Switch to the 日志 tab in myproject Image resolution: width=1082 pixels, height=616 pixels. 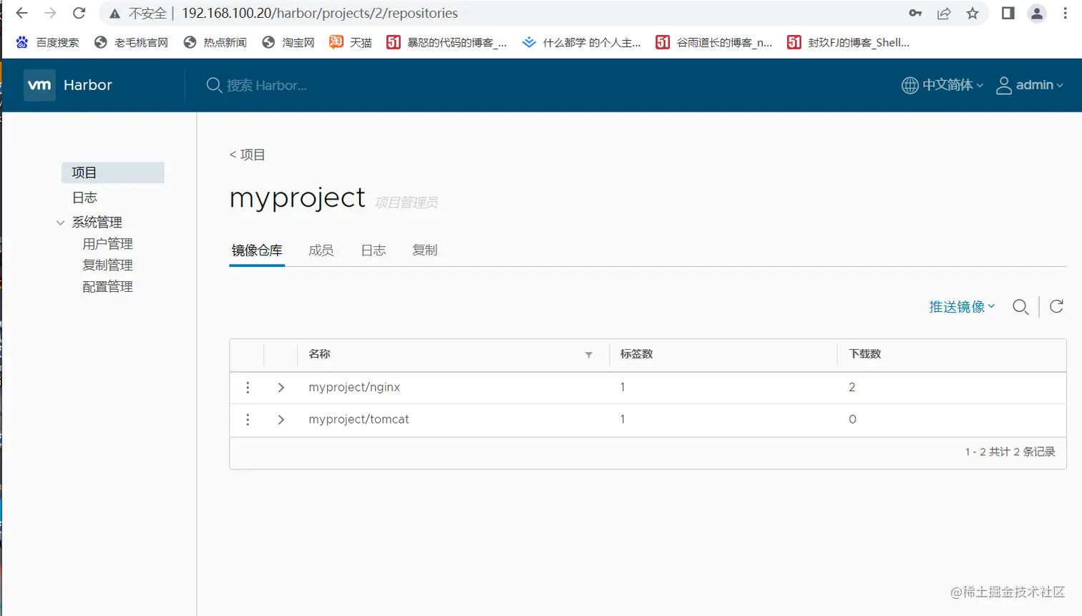374,250
